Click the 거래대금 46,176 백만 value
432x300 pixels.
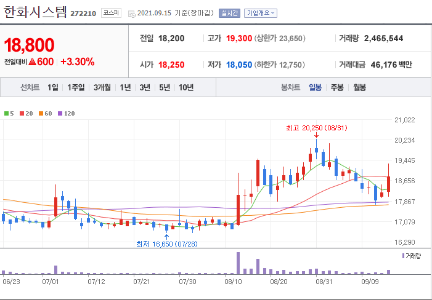point(391,65)
